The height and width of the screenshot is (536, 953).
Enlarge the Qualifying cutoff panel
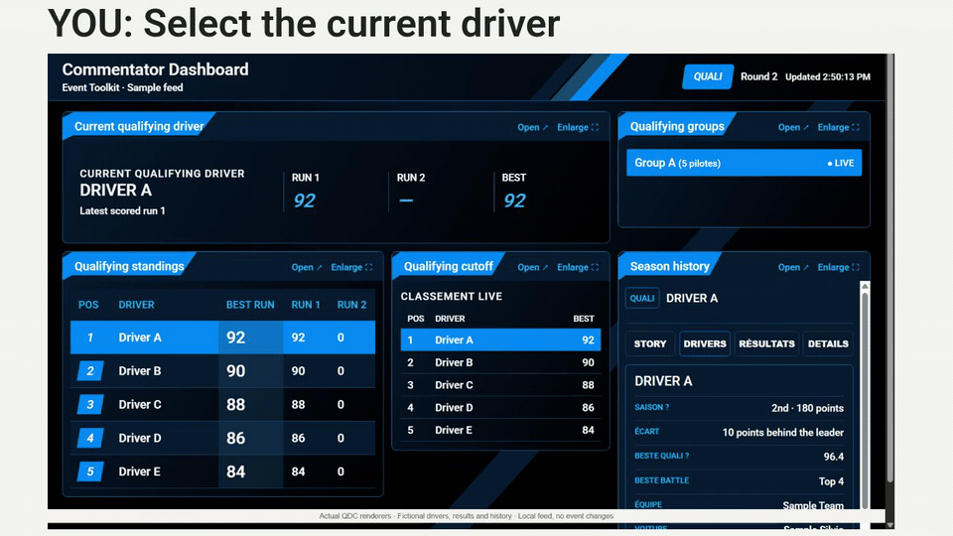coord(578,267)
